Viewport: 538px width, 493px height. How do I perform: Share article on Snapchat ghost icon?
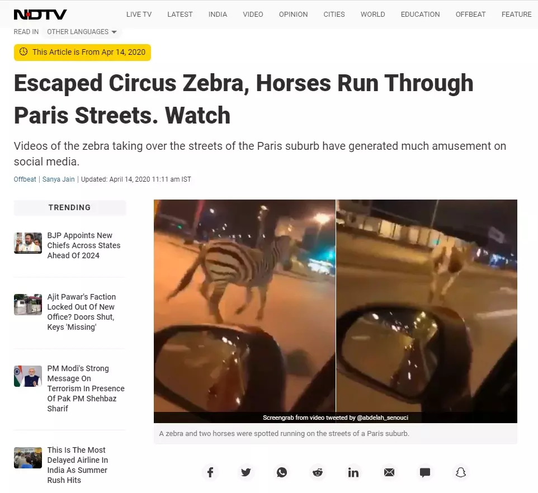coord(460,472)
